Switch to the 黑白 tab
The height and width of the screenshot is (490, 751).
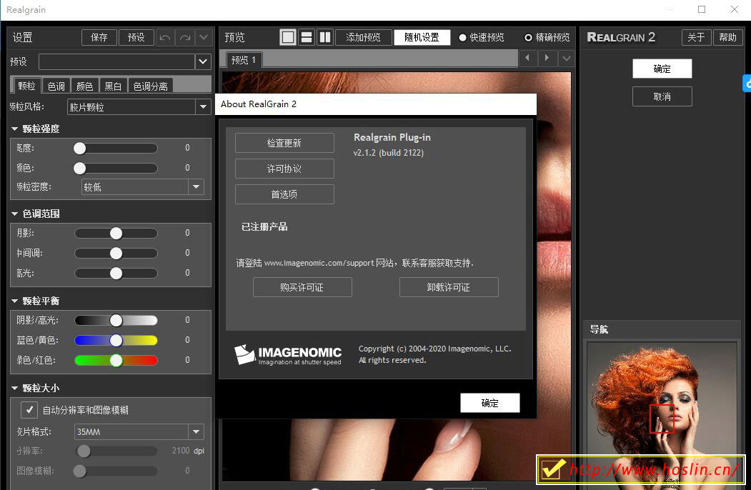click(x=113, y=86)
